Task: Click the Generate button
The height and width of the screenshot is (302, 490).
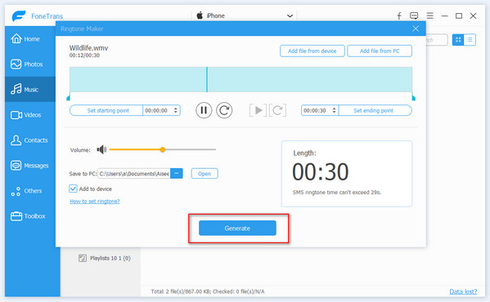Action: click(237, 229)
